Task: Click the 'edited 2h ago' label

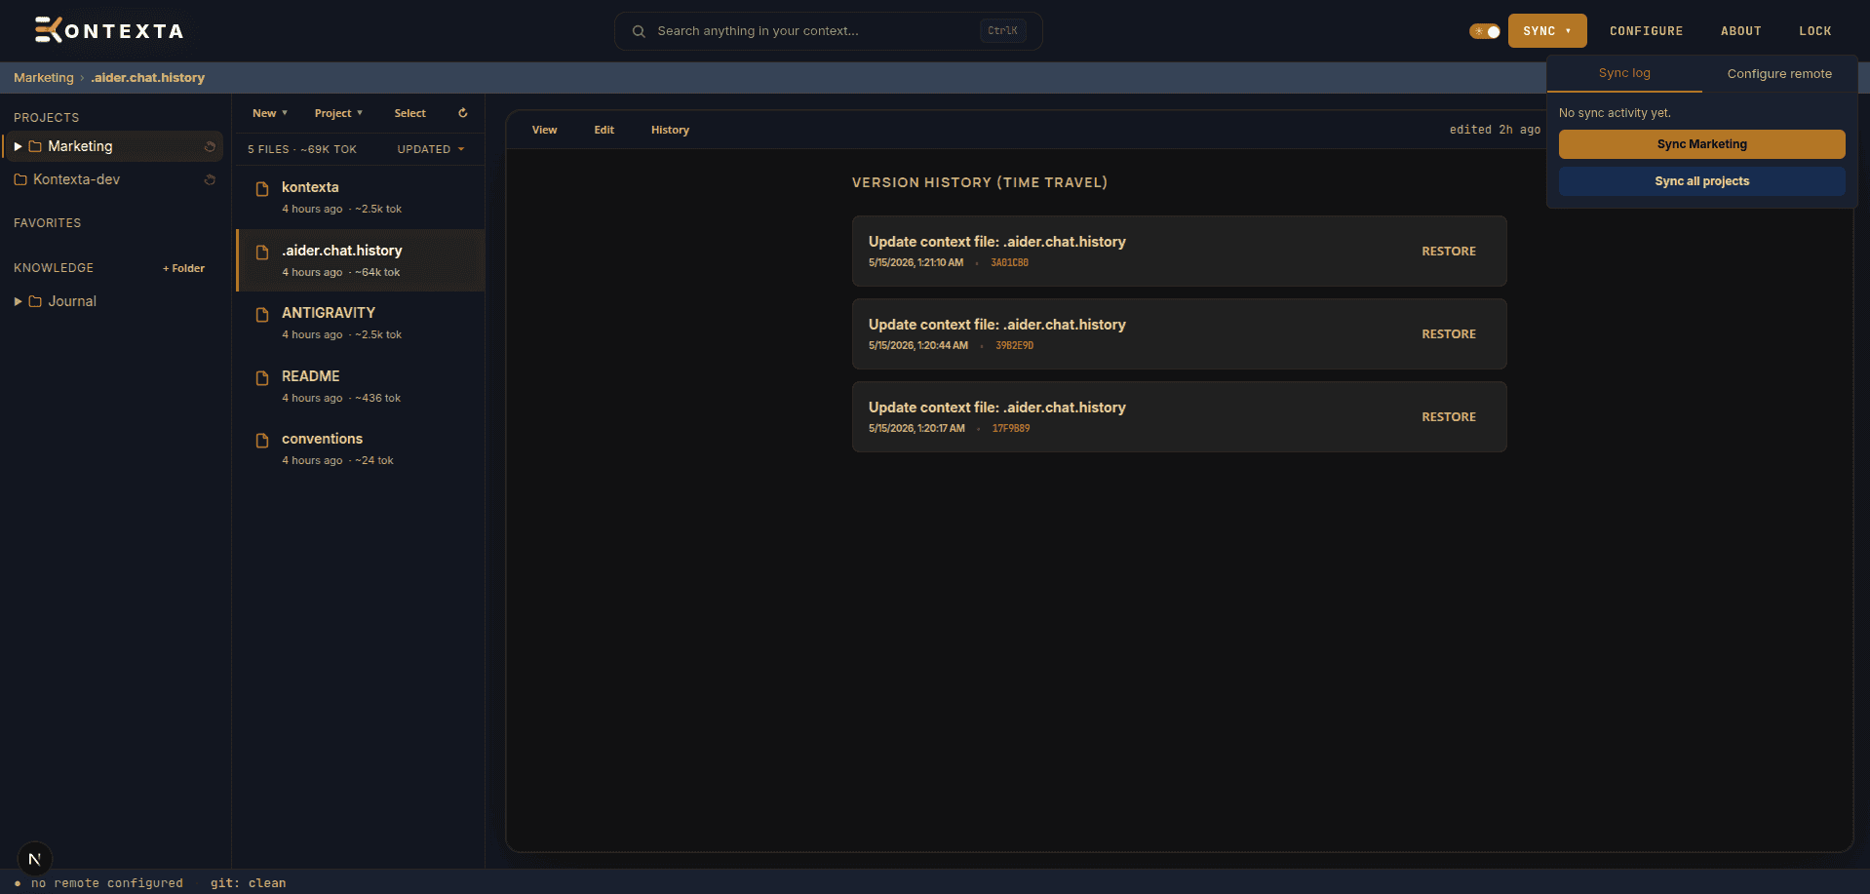Action: pyautogui.click(x=1495, y=130)
